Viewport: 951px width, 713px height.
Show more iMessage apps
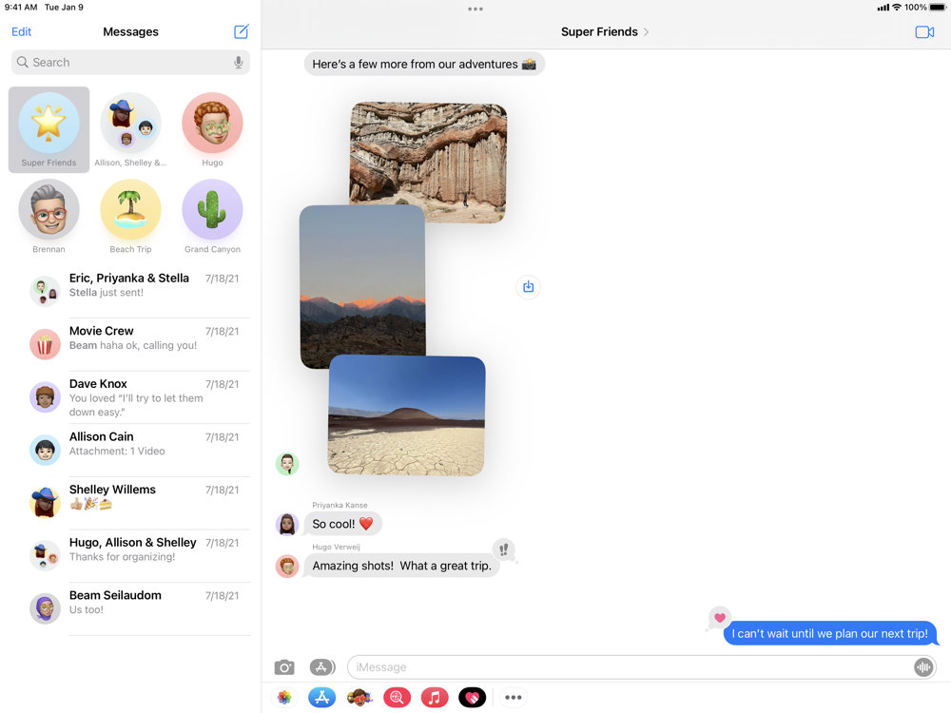click(x=514, y=698)
